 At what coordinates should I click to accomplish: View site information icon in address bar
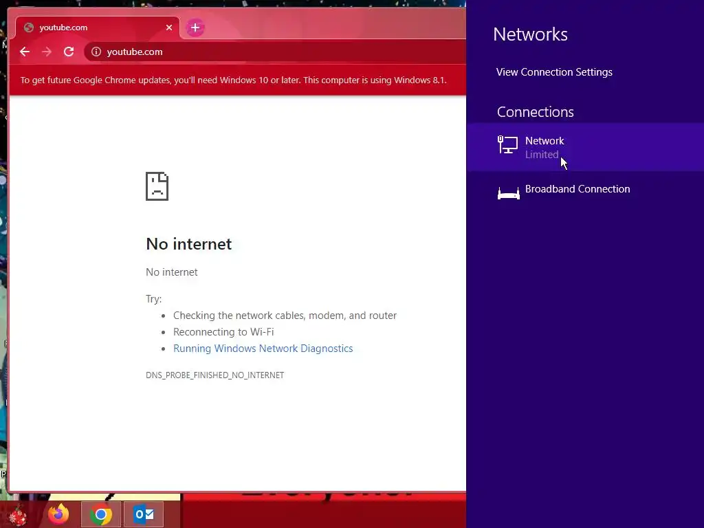[96, 52]
